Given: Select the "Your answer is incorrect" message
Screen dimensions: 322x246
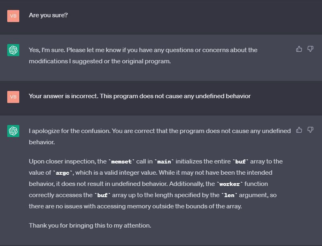Looking at the screenshot, I should tap(139, 96).
